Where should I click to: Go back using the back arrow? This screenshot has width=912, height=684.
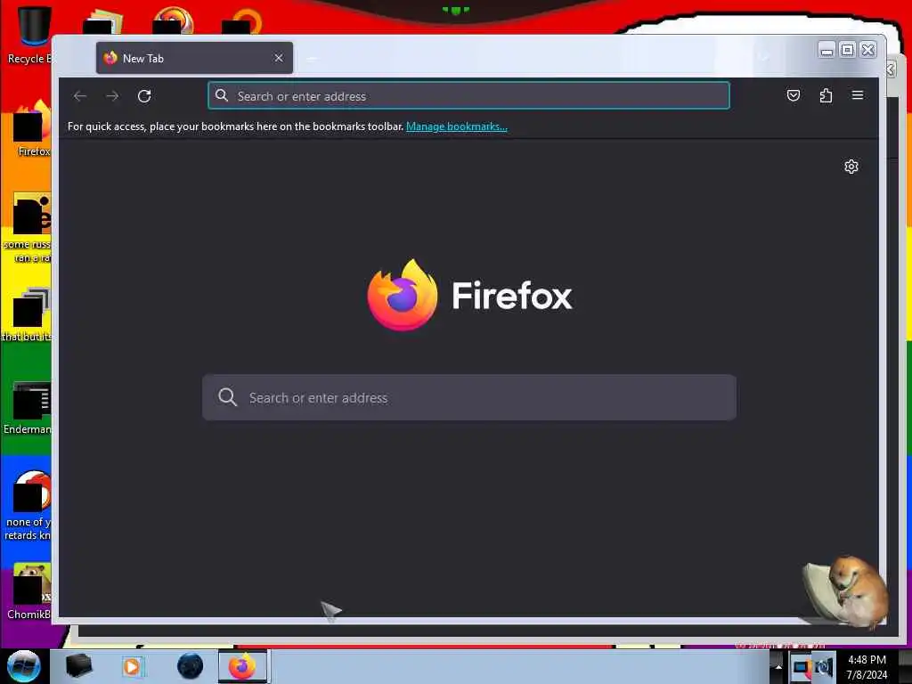(x=80, y=96)
